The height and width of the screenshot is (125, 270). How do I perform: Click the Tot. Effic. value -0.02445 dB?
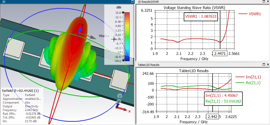click(33, 118)
